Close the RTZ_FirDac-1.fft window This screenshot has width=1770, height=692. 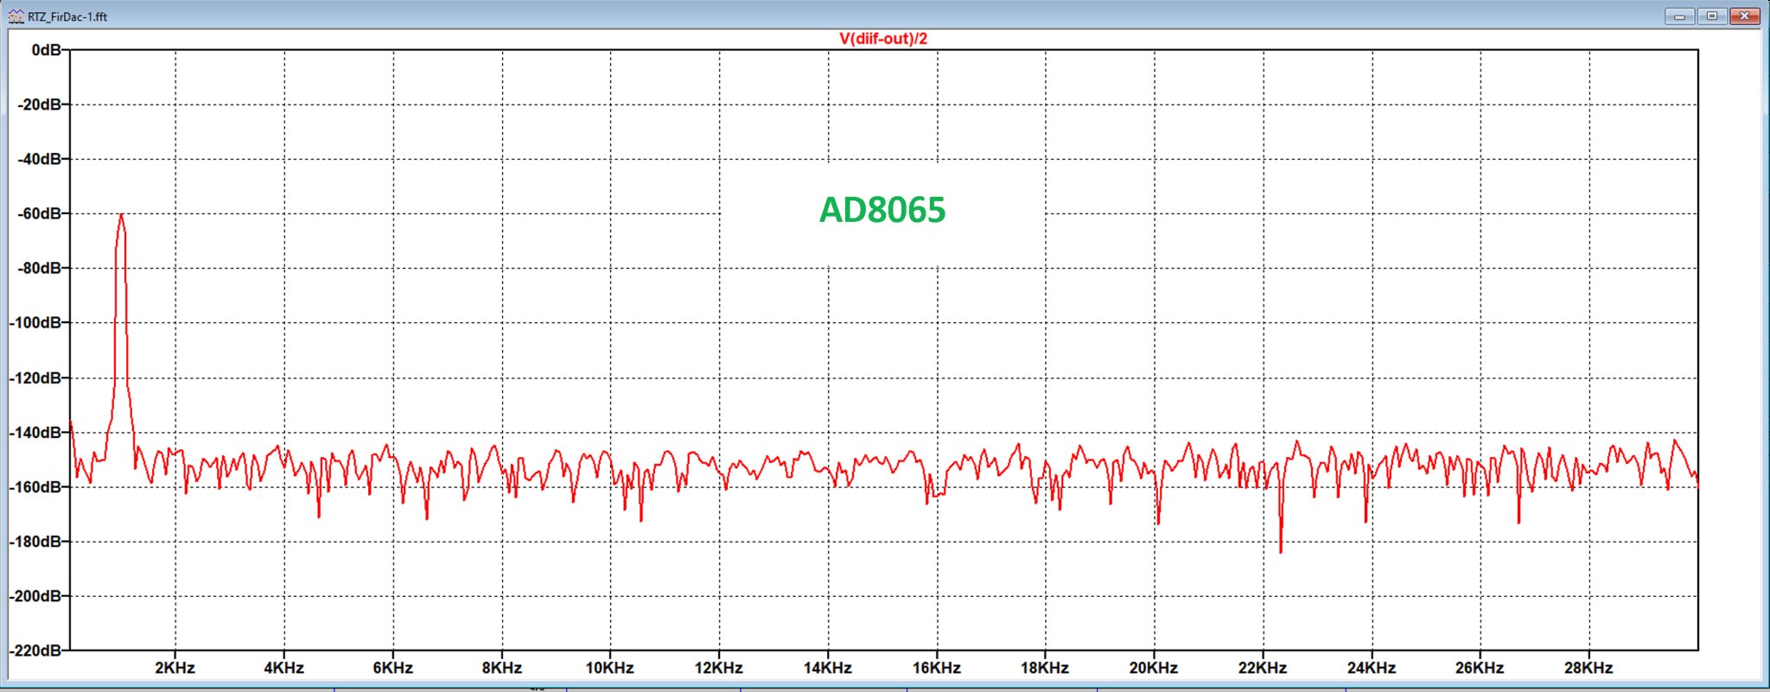(1745, 16)
